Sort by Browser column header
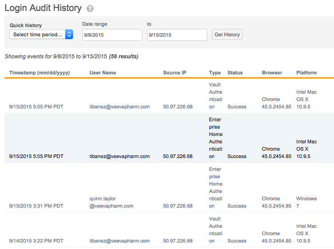This screenshot has width=334, height=249. pyautogui.click(x=272, y=73)
